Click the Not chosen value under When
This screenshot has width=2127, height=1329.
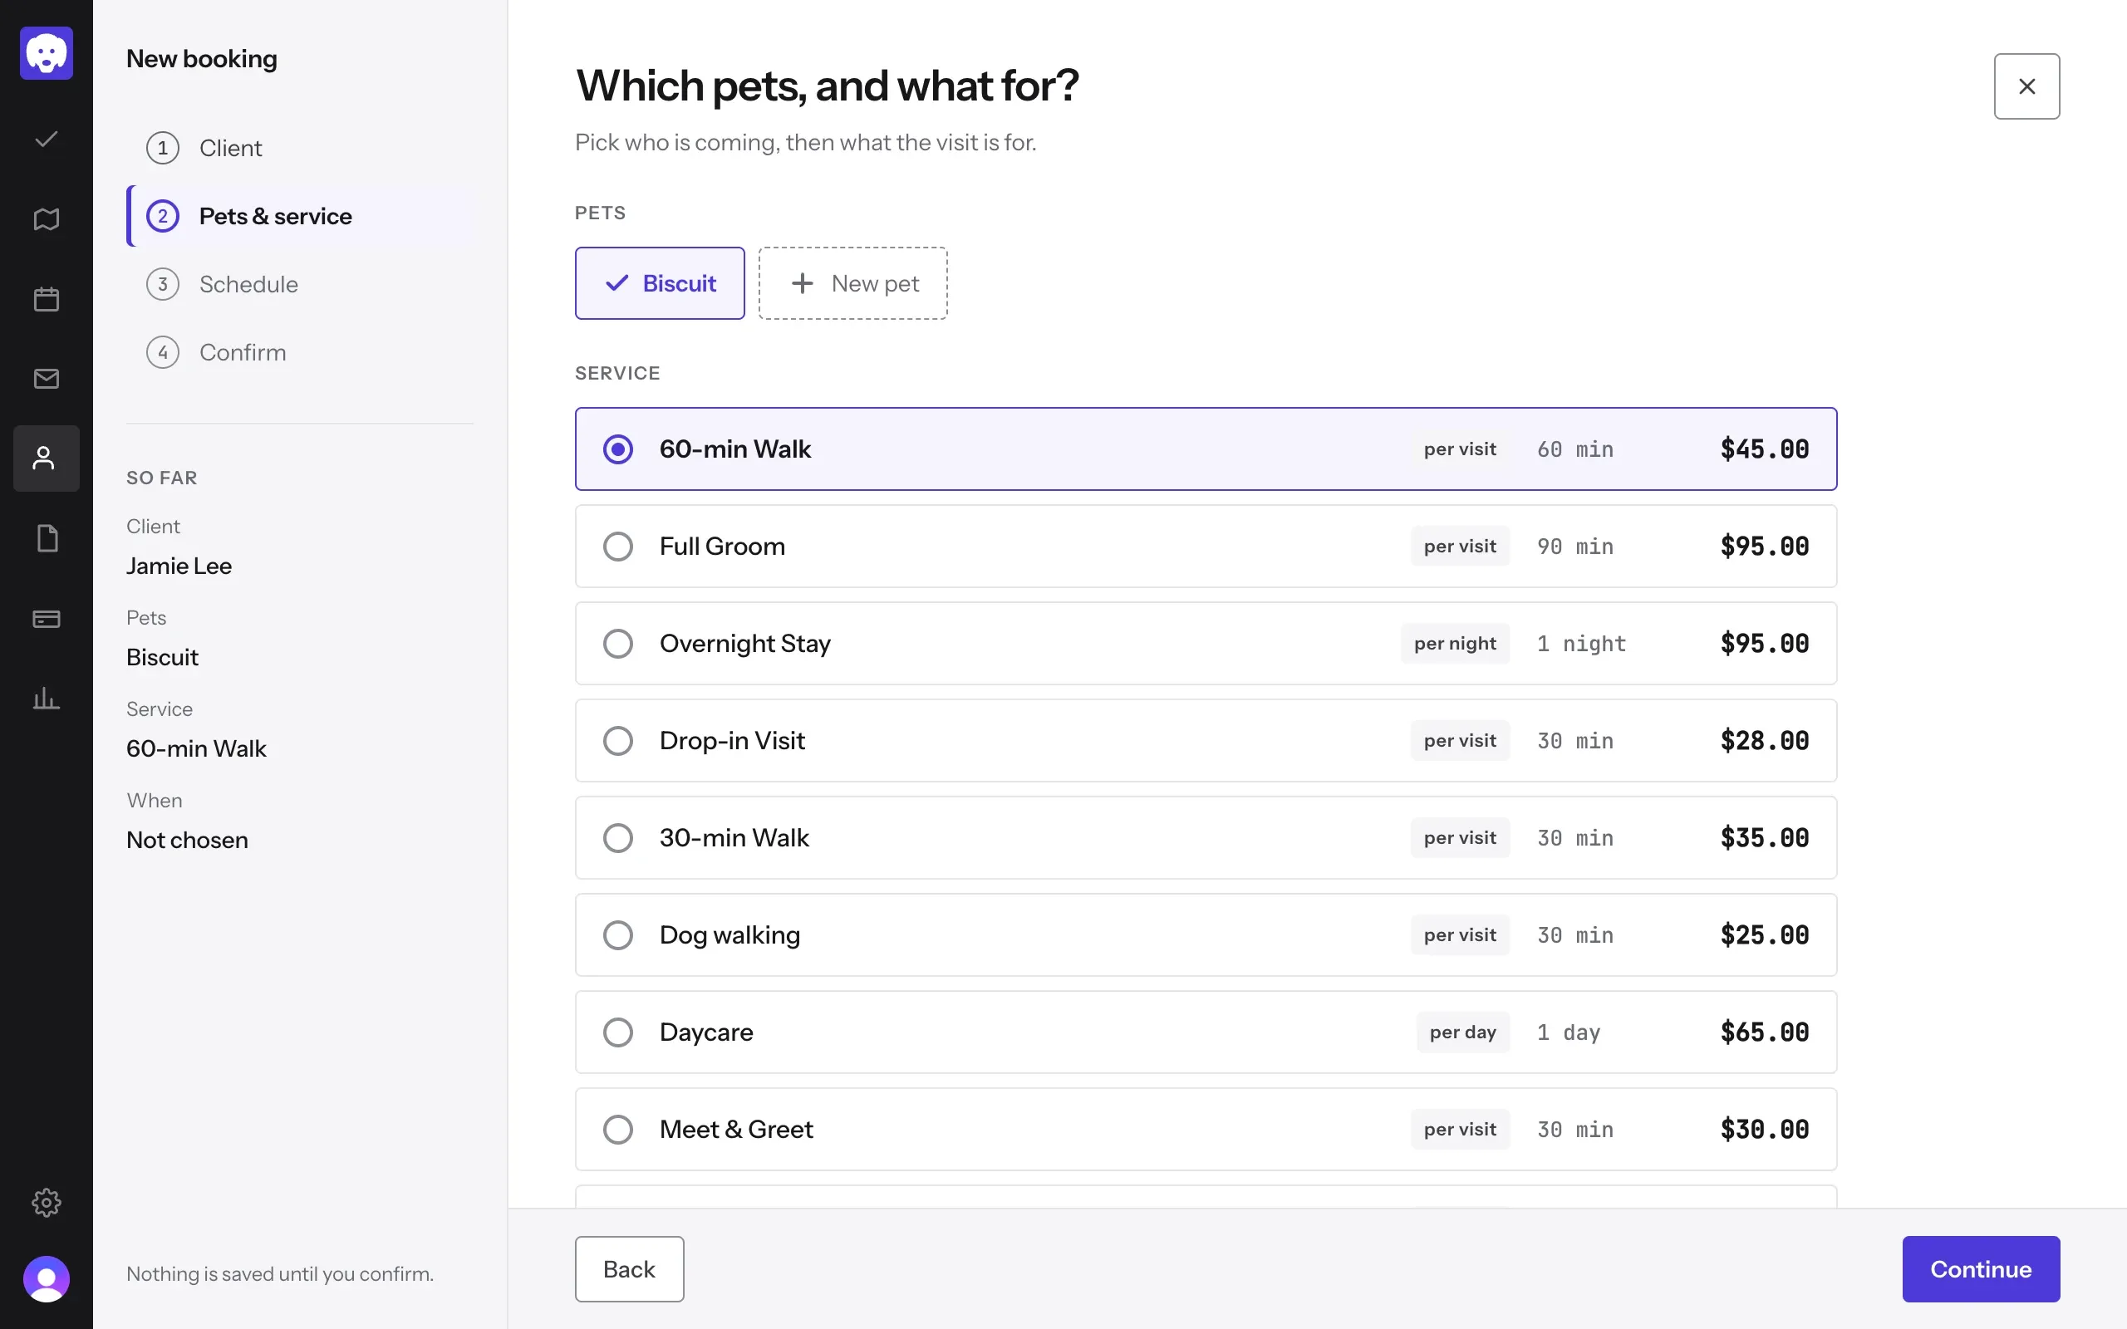point(187,841)
